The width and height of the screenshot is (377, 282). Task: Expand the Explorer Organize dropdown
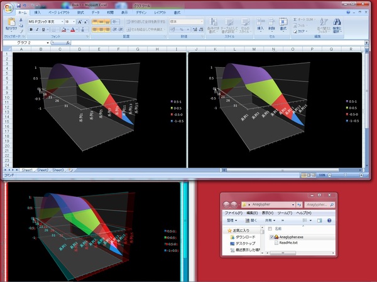(x=231, y=221)
